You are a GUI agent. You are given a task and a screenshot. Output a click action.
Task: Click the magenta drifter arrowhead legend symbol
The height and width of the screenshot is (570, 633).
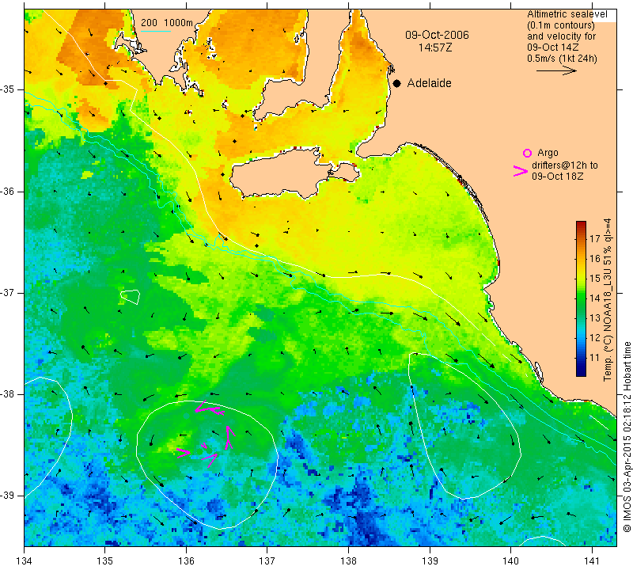[521, 171]
